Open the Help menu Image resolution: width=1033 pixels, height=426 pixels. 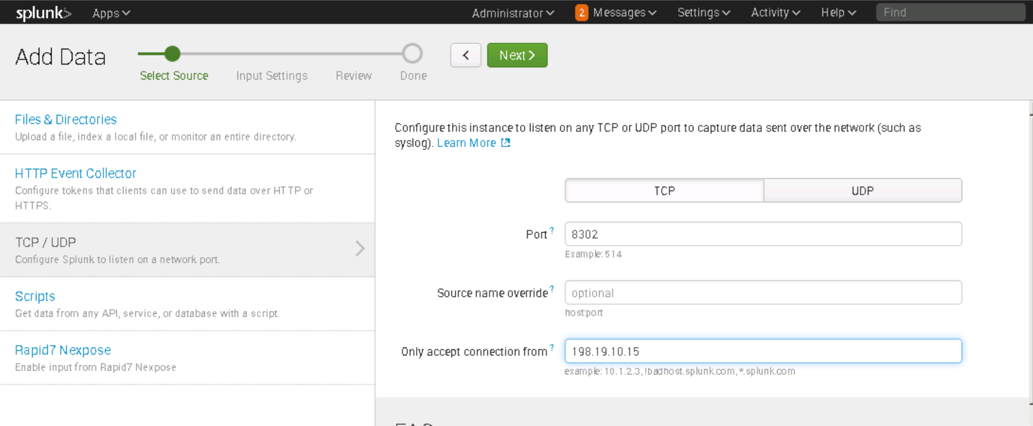[x=838, y=13]
